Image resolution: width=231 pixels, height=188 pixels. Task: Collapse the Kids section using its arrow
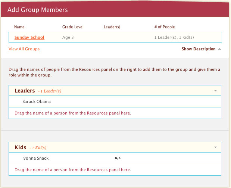point(215,147)
